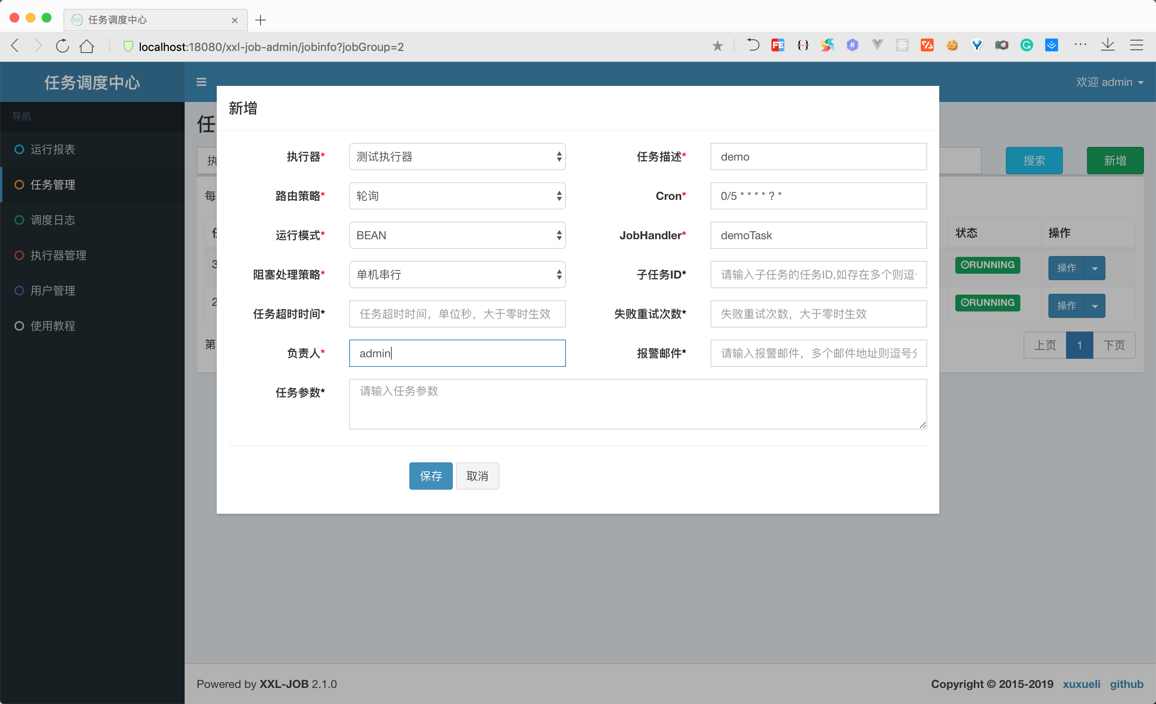Viewport: 1156px width, 704px height.
Task: Click the second row 操作 button
Action: pyautogui.click(x=1066, y=306)
